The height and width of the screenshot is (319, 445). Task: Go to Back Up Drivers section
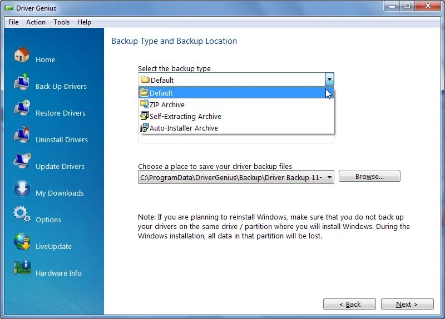pyautogui.click(x=61, y=87)
